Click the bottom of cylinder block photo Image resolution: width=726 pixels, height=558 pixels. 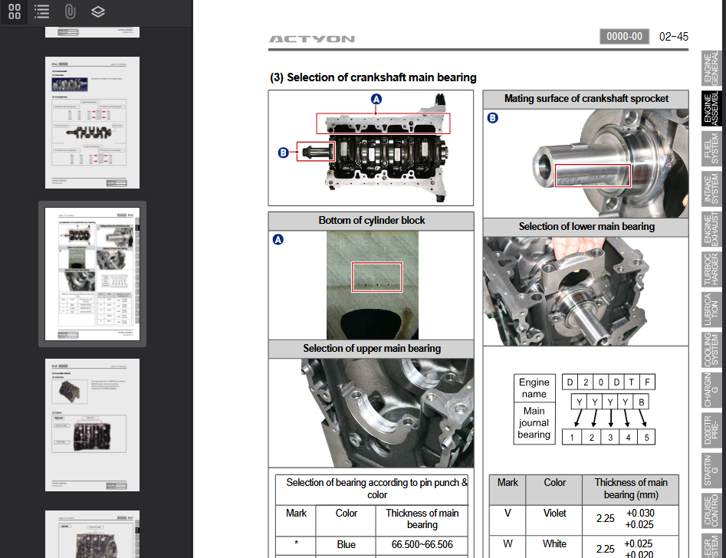click(373, 285)
